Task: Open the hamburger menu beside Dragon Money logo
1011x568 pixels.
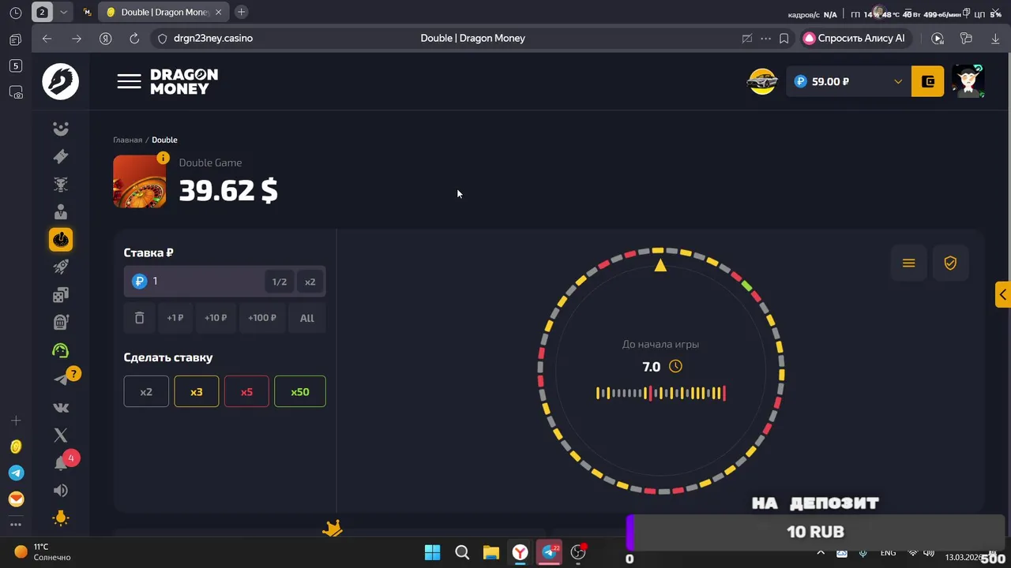Action: pos(129,81)
